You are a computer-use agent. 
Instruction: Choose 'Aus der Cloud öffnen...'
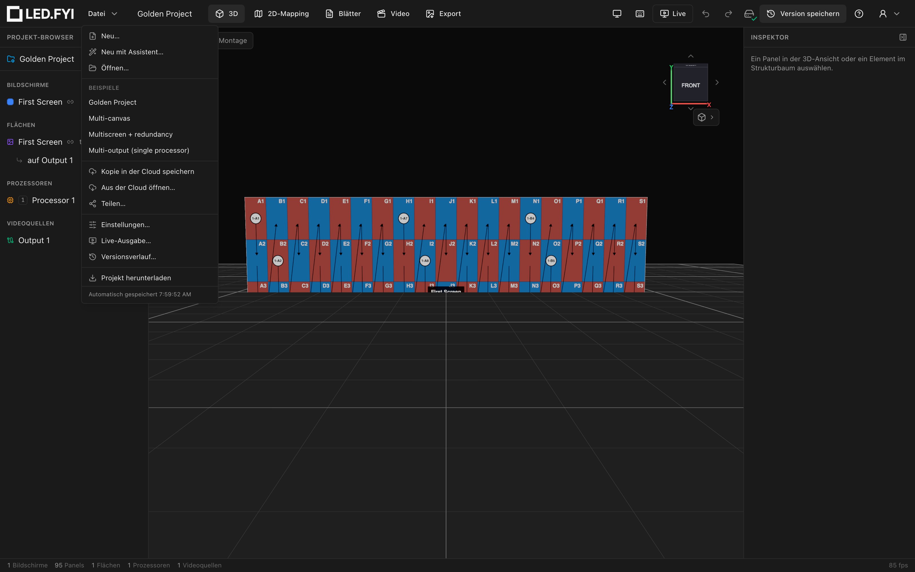tap(150, 188)
